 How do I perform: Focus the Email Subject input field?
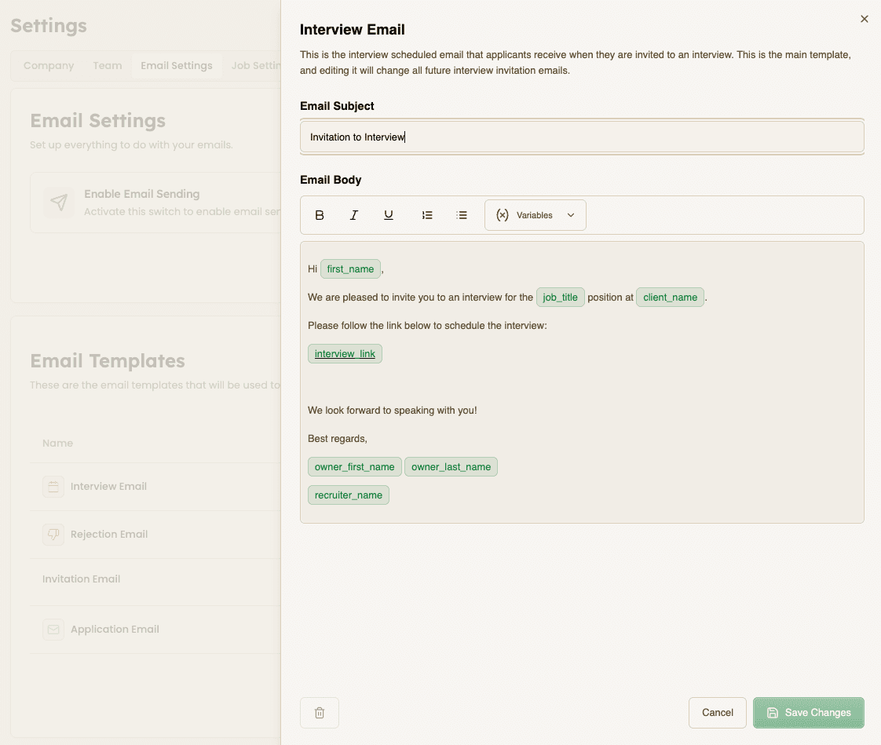[x=582, y=137]
